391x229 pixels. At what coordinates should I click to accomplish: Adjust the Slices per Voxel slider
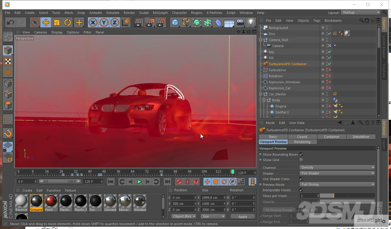click(x=347, y=196)
